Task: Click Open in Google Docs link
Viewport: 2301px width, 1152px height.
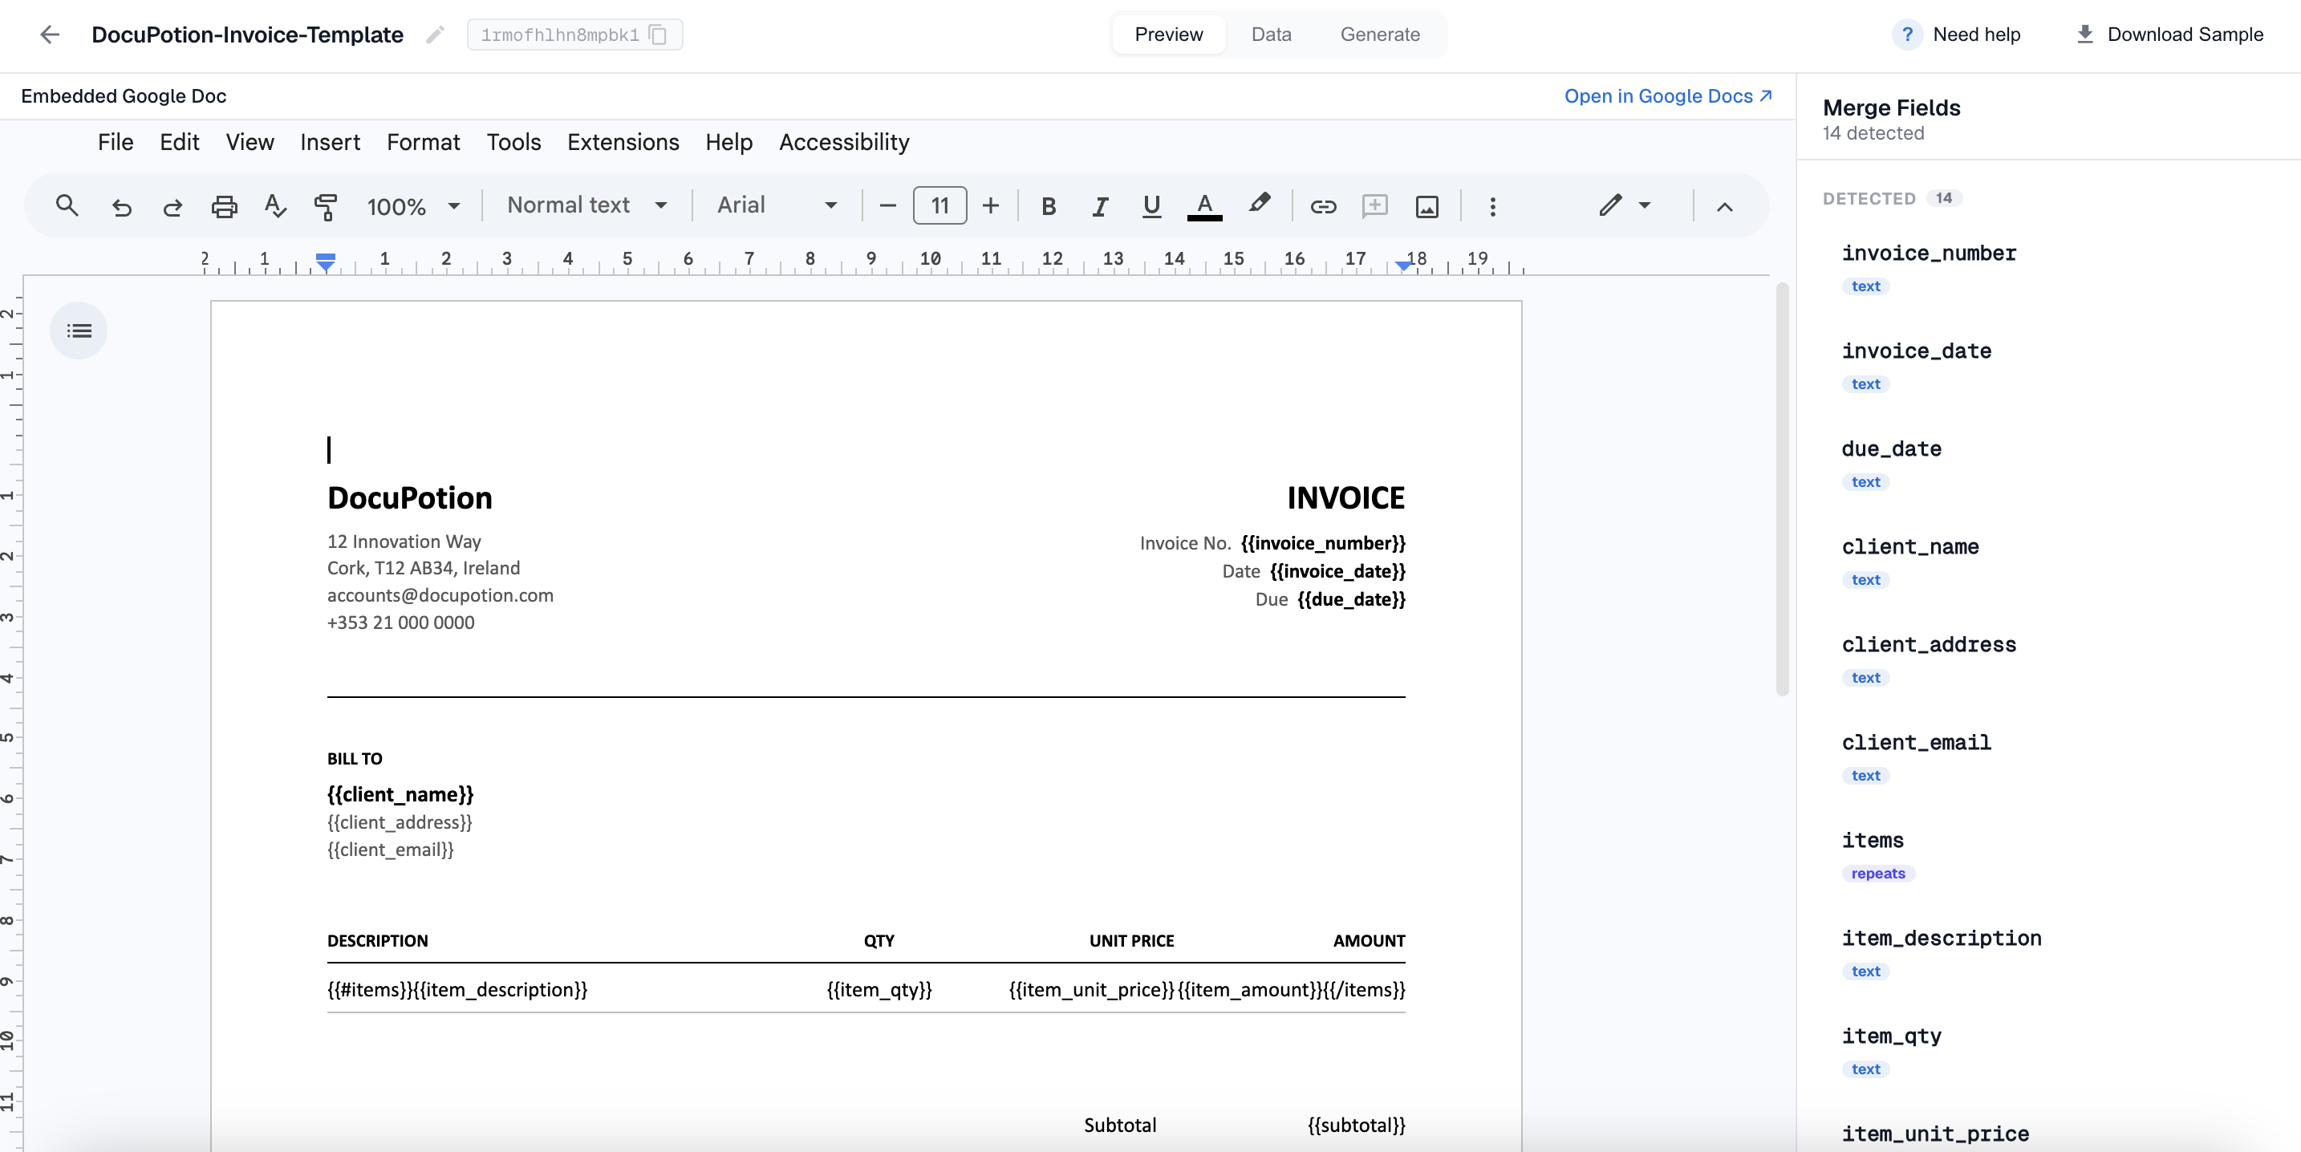Action: 1668,96
